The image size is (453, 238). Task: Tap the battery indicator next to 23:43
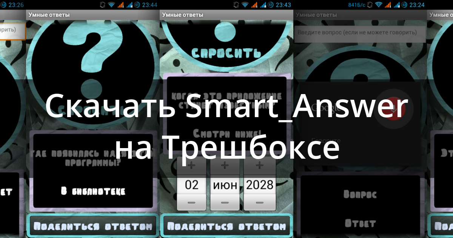point(271,5)
